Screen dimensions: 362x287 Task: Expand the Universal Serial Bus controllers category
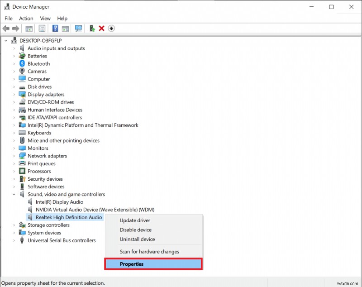click(x=14, y=240)
